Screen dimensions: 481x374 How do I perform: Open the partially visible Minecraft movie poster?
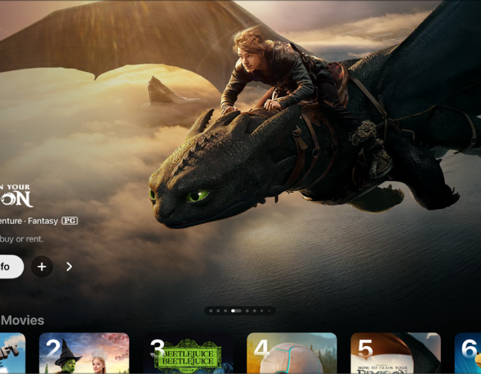click(13, 353)
